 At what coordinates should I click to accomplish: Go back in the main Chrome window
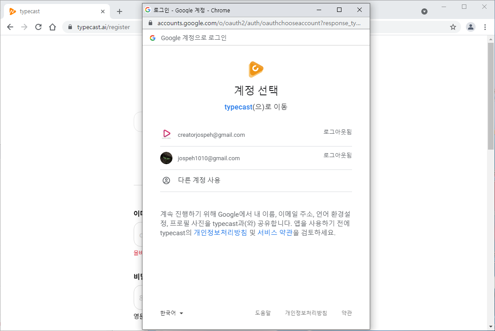[x=10, y=27]
